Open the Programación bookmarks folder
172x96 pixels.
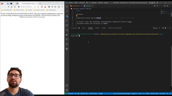[51, 10]
